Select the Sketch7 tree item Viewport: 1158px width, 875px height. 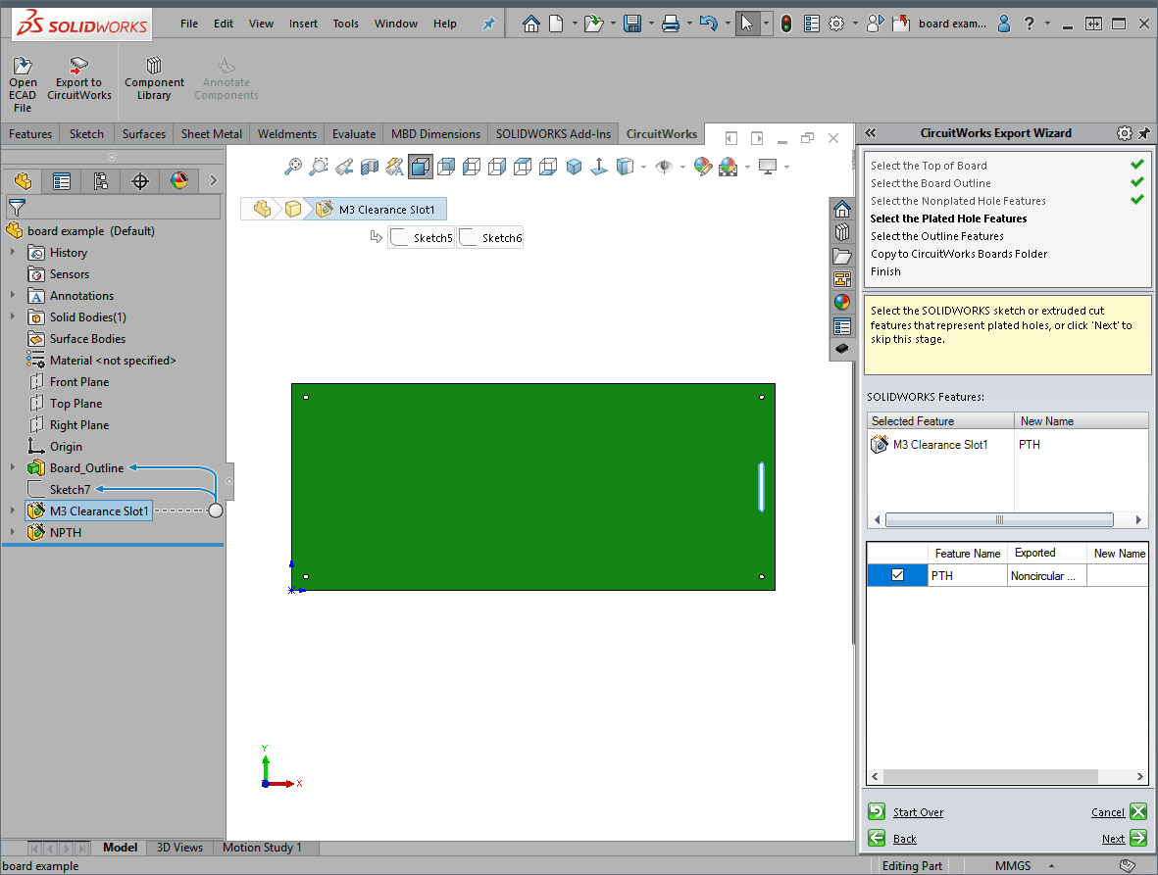tap(71, 489)
